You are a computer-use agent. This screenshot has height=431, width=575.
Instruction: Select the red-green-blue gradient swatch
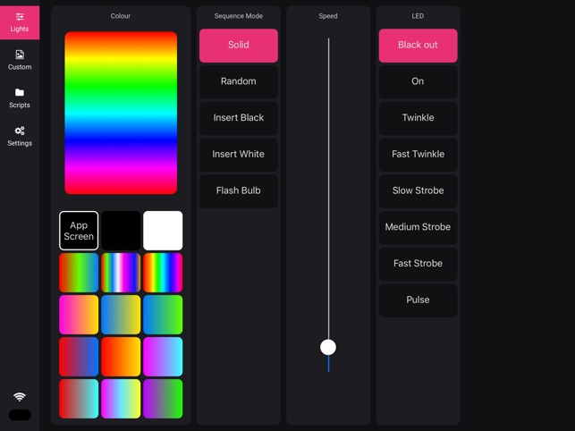tap(79, 273)
